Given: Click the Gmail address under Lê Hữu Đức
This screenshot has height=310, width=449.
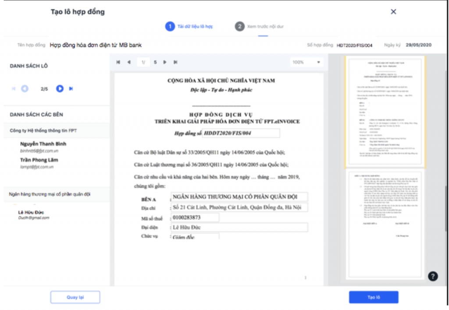Looking at the screenshot, I should pos(34,218).
